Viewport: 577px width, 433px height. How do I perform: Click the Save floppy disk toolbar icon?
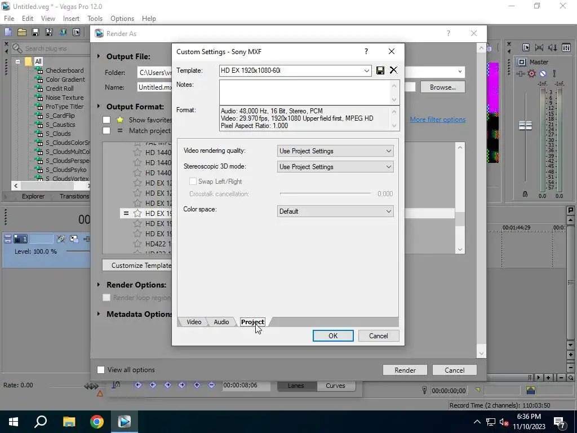point(35,32)
